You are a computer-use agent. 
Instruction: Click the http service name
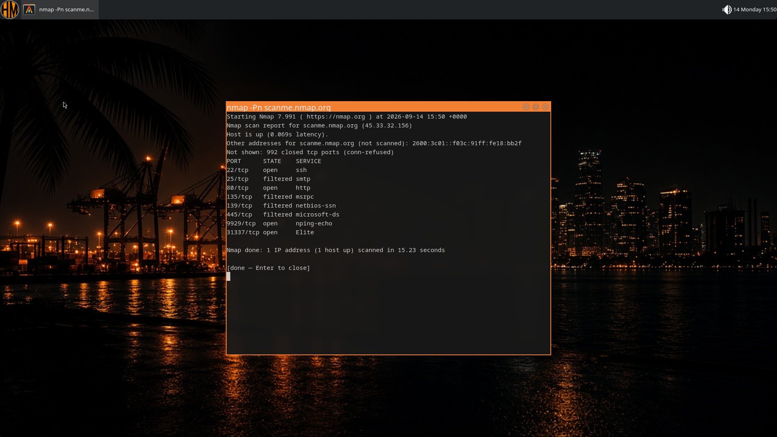coord(303,188)
